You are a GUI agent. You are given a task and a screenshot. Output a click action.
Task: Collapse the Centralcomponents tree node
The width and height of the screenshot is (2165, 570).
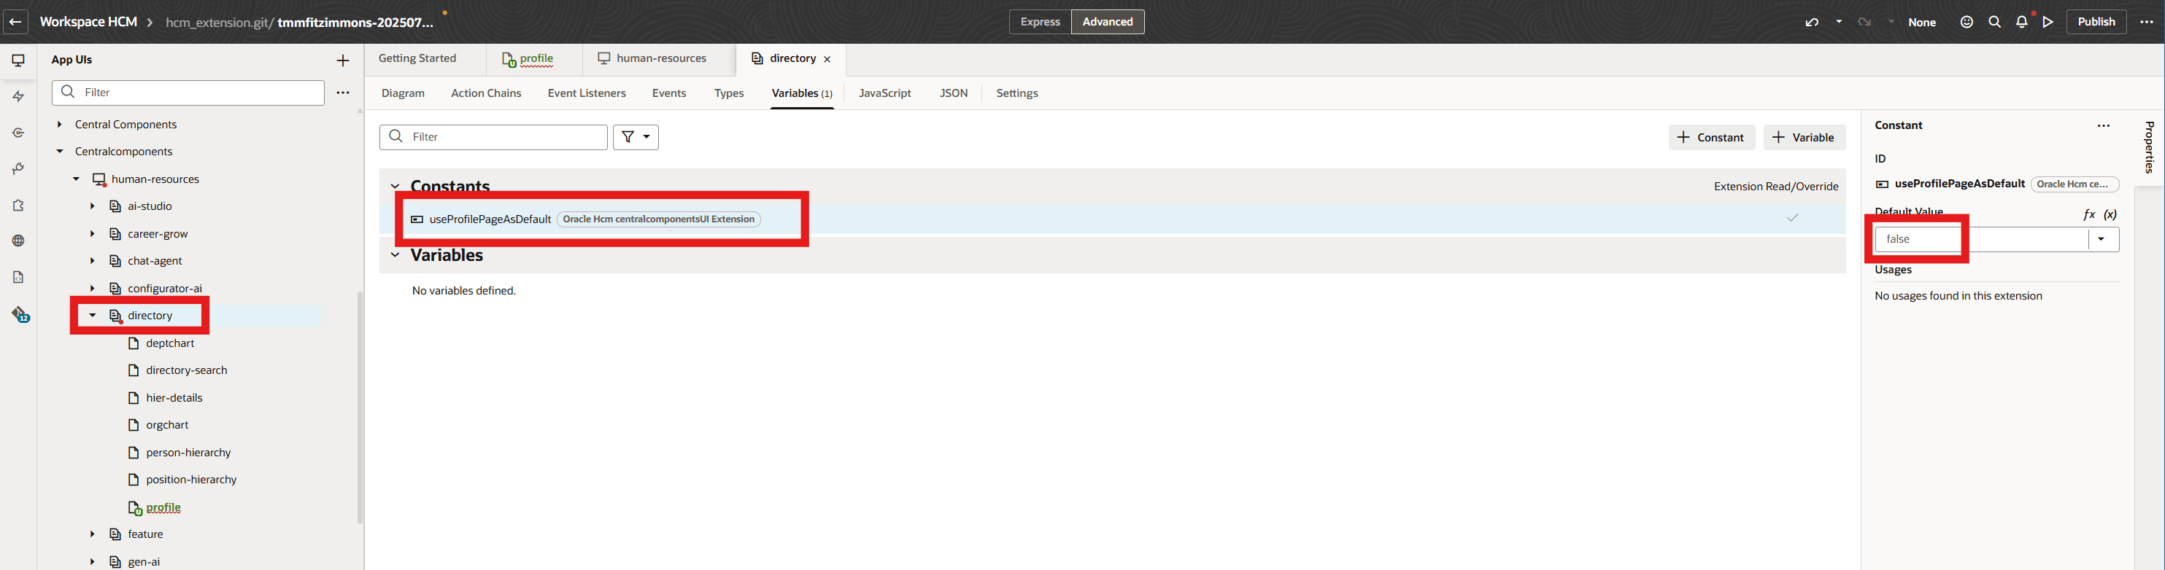coord(60,152)
